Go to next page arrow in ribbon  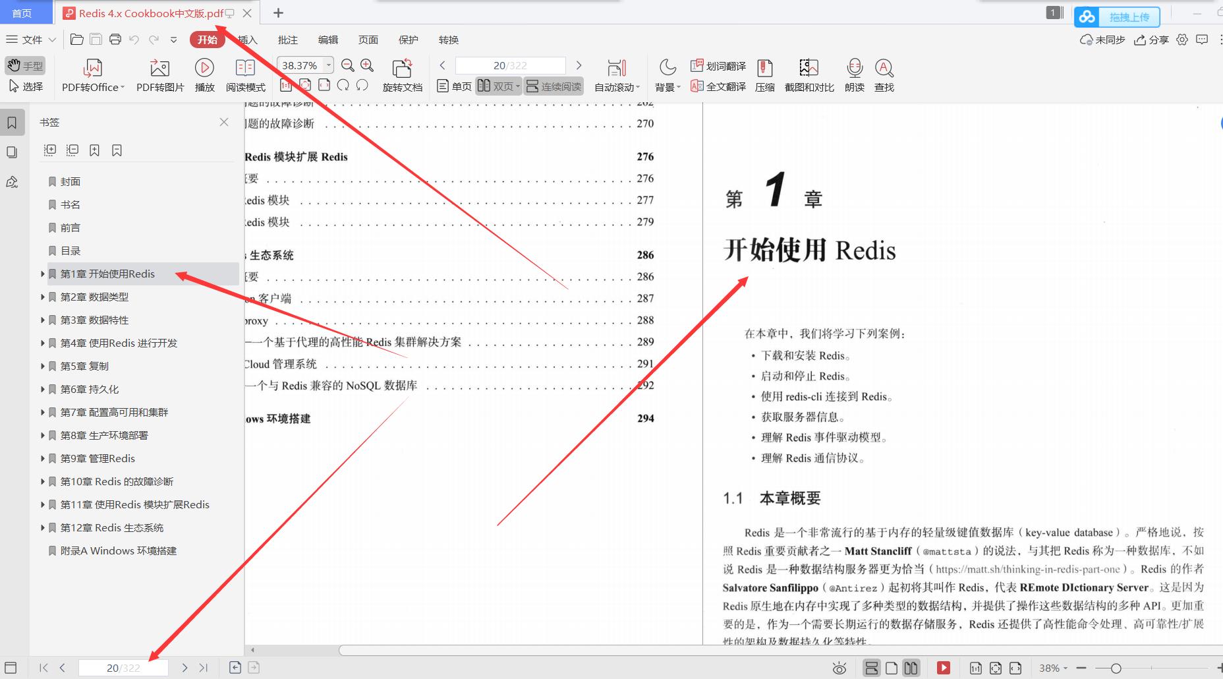point(579,65)
